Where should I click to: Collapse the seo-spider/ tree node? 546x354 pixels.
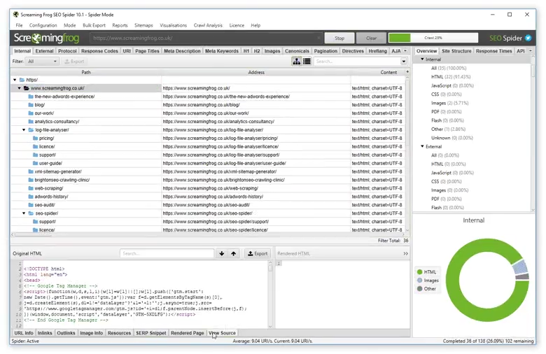pyautogui.click(x=23, y=213)
